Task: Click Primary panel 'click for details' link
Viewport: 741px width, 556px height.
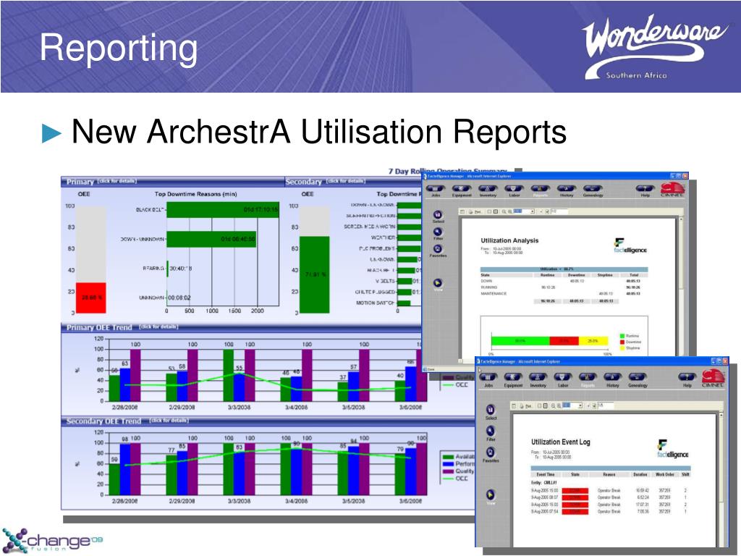Action: [x=117, y=181]
